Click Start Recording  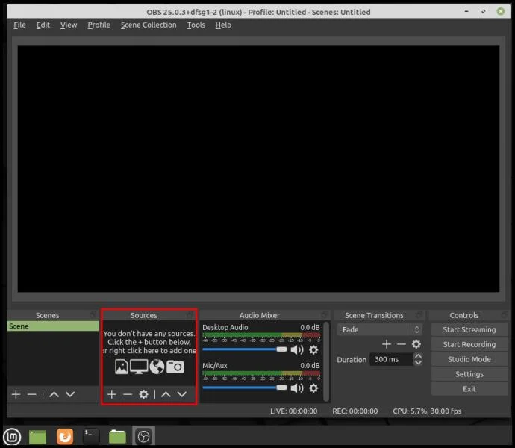click(469, 344)
